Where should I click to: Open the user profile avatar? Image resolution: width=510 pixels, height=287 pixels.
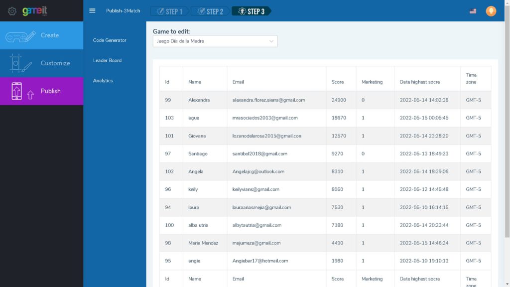click(x=491, y=11)
